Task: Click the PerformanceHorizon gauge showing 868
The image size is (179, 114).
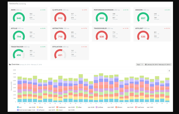Action: [x=102, y=17]
